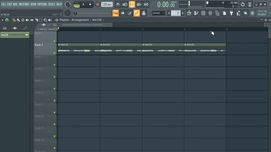The height and width of the screenshot is (152, 271).
Task: Choose the playlist Select marquee tool
Action: click(41, 20)
